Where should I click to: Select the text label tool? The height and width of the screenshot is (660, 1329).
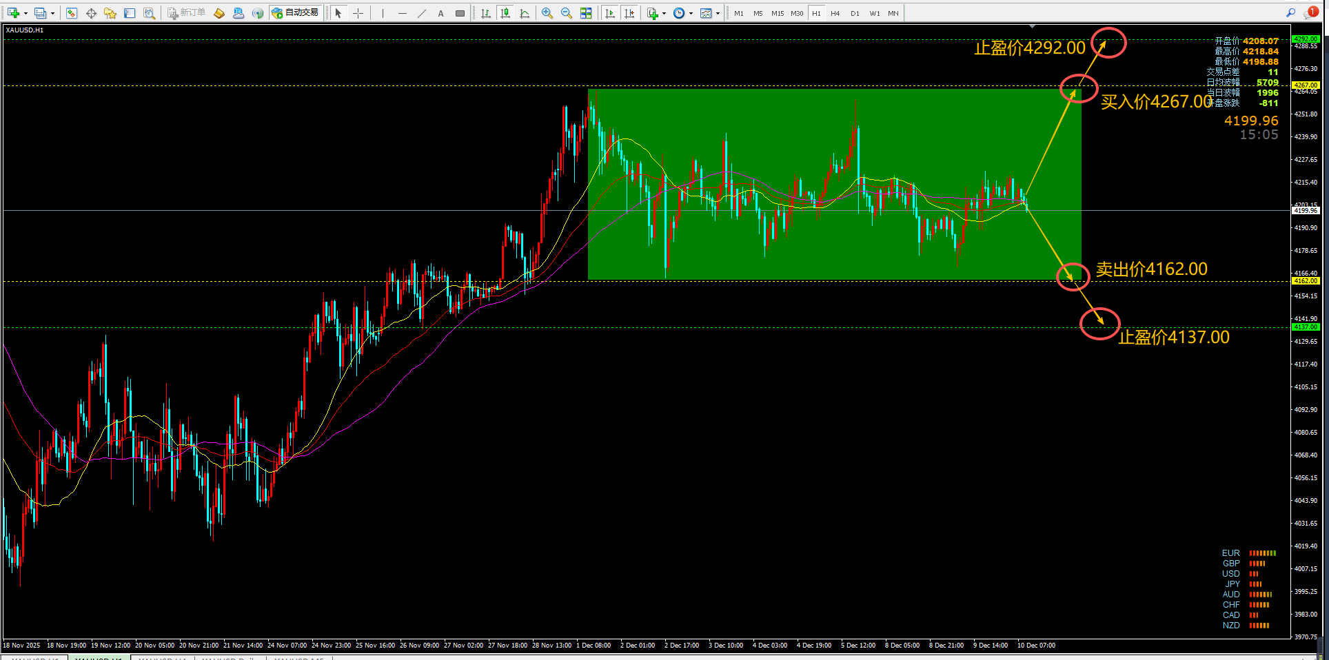pos(441,13)
